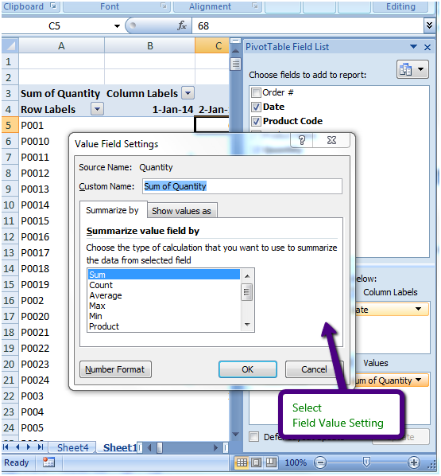Click the Number Format button
Viewport: 441px width, 476px height.
[115, 369]
